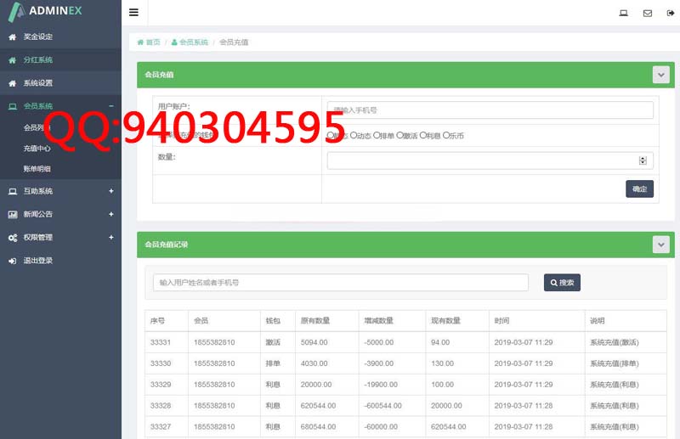Expand the 互助系统 sidebar menu

110,191
